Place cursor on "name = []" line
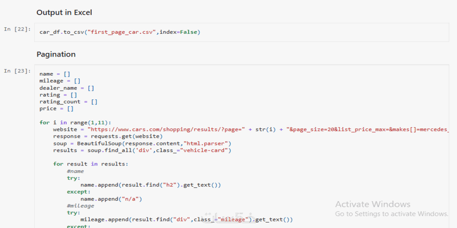 [54, 74]
